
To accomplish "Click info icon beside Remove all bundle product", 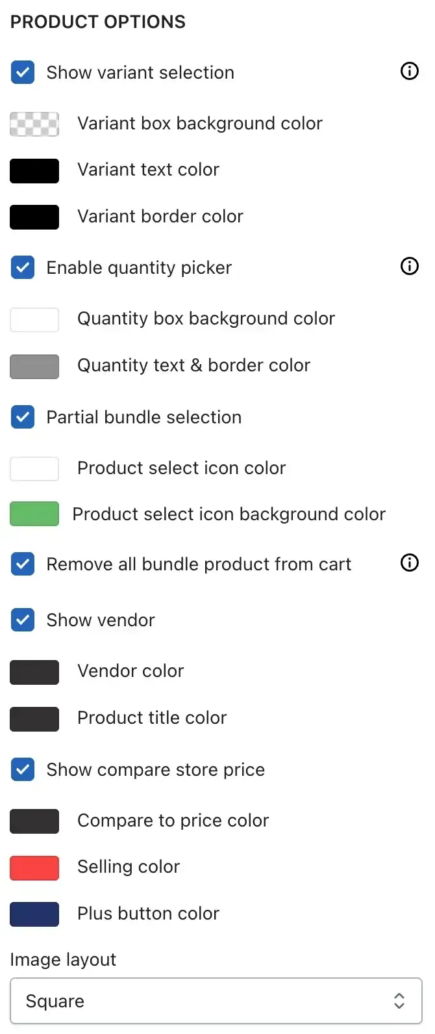I will click(x=410, y=563).
